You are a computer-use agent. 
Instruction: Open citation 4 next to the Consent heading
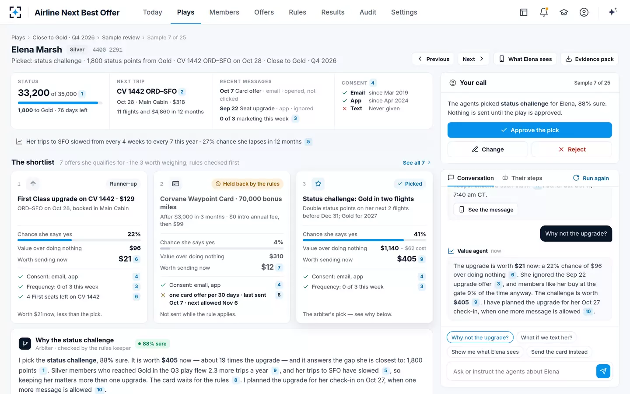point(373,83)
